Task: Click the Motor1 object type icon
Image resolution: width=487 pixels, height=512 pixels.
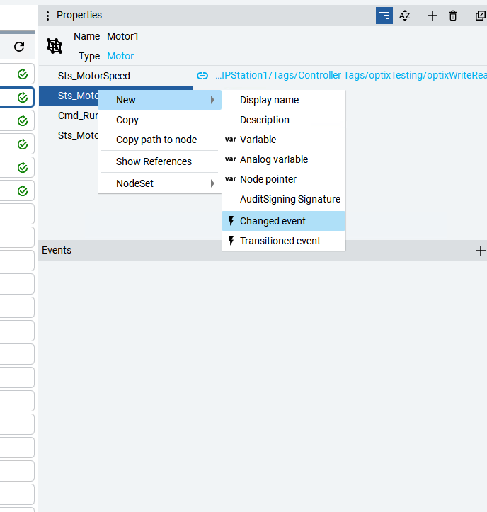Action: click(55, 46)
